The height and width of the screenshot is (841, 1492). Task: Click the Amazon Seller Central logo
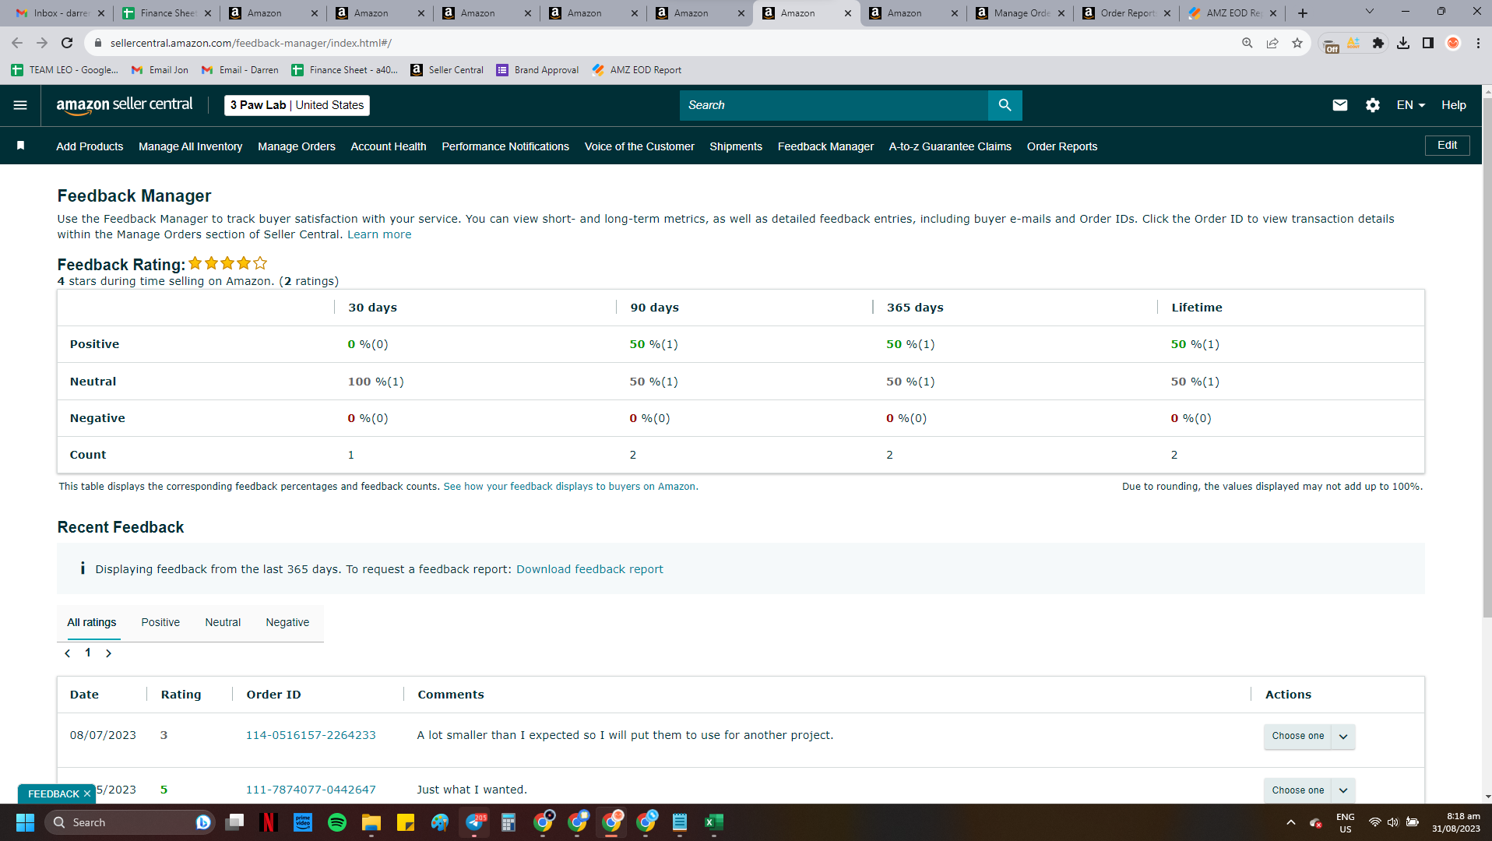coord(125,105)
